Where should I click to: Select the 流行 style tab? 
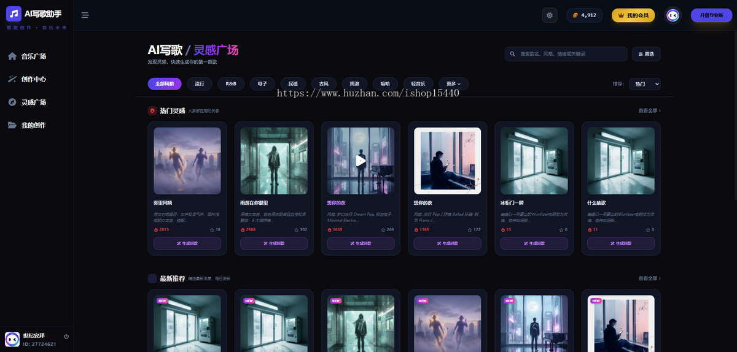coord(200,83)
